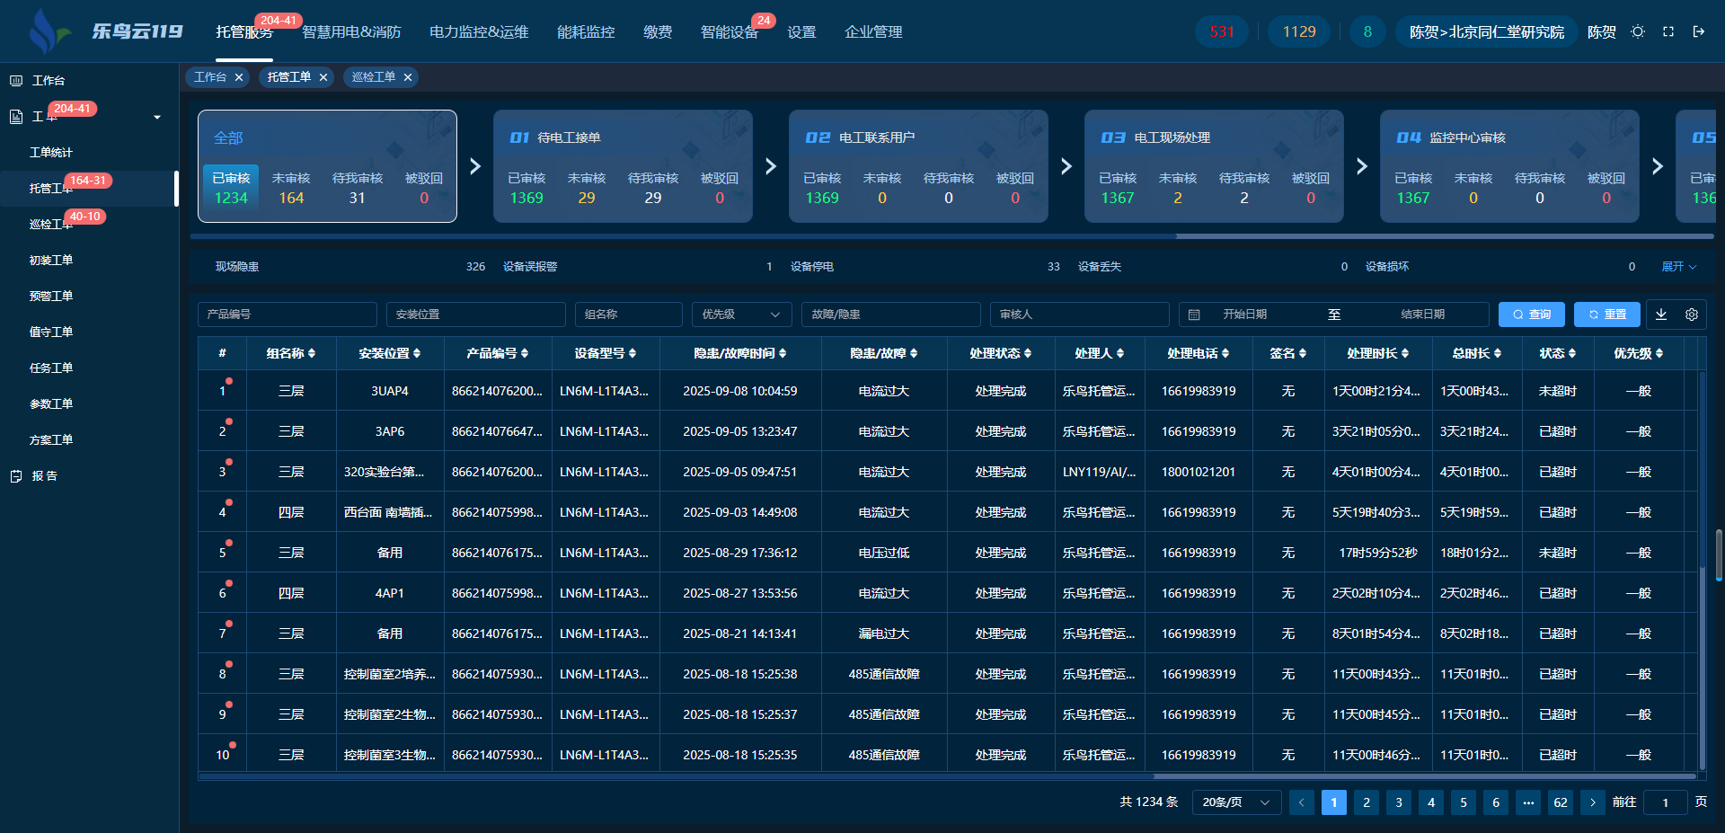Screen dimensions: 1725x833
Task: Click the calendar icon in date range
Action: 1194,315
